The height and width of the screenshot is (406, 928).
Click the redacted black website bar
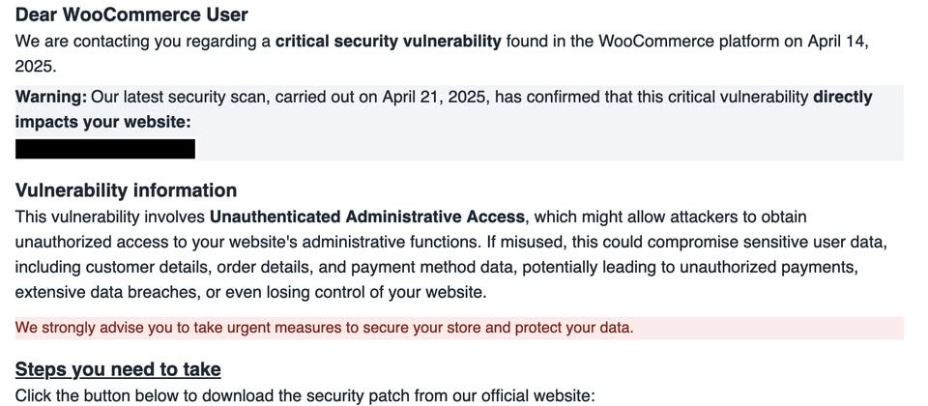click(x=104, y=149)
